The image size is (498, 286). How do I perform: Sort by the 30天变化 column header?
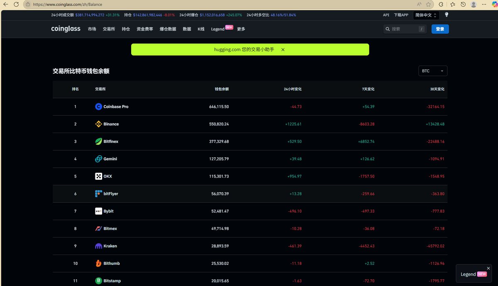(437, 89)
